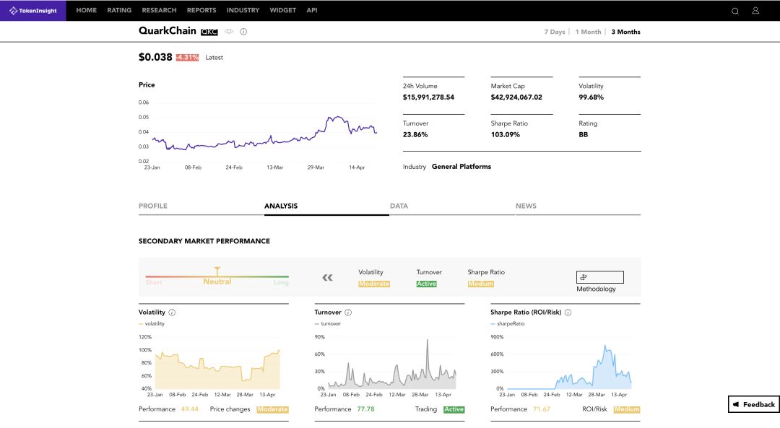Select the 1 Month range
The image size is (780, 428).
click(588, 32)
